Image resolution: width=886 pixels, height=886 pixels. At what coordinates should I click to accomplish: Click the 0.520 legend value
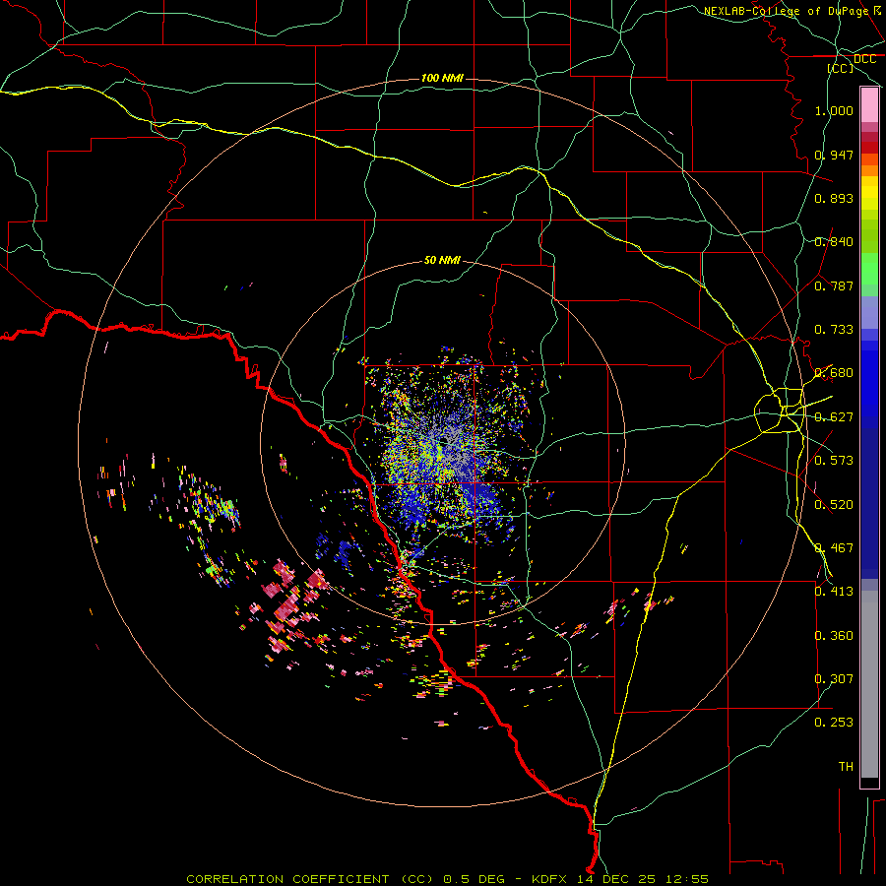pyautogui.click(x=834, y=505)
